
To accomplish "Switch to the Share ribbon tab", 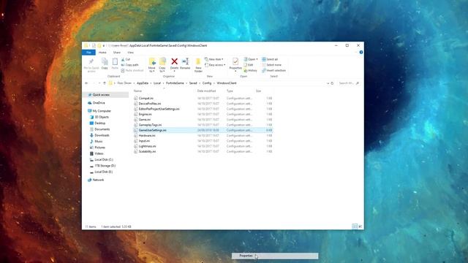I will point(117,53).
